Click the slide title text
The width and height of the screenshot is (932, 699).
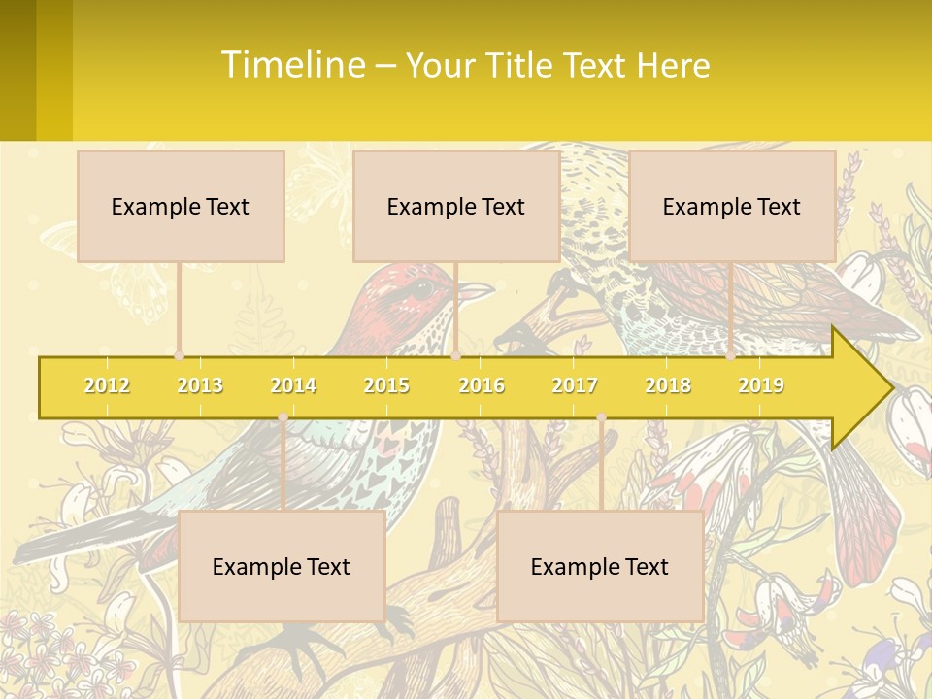pos(466,65)
